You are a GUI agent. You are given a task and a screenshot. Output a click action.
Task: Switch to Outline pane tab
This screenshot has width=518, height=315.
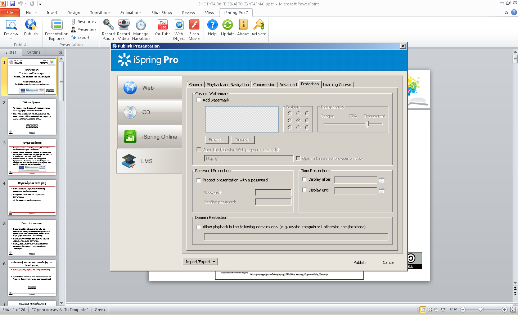coord(33,52)
